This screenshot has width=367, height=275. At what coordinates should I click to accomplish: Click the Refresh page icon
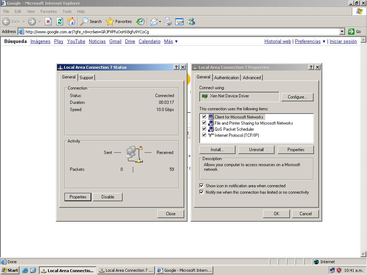(x=59, y=21)
